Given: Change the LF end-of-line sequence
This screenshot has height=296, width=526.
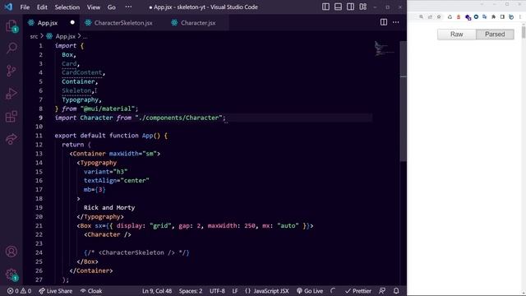Looking at the screenshot, I should [235, 291].
